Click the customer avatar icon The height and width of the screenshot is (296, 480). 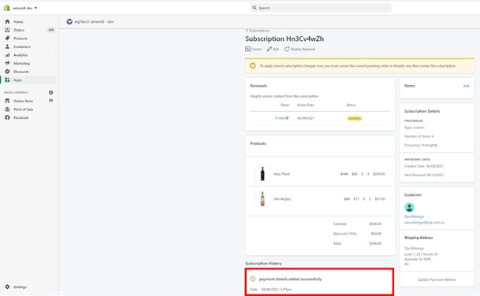409,207
